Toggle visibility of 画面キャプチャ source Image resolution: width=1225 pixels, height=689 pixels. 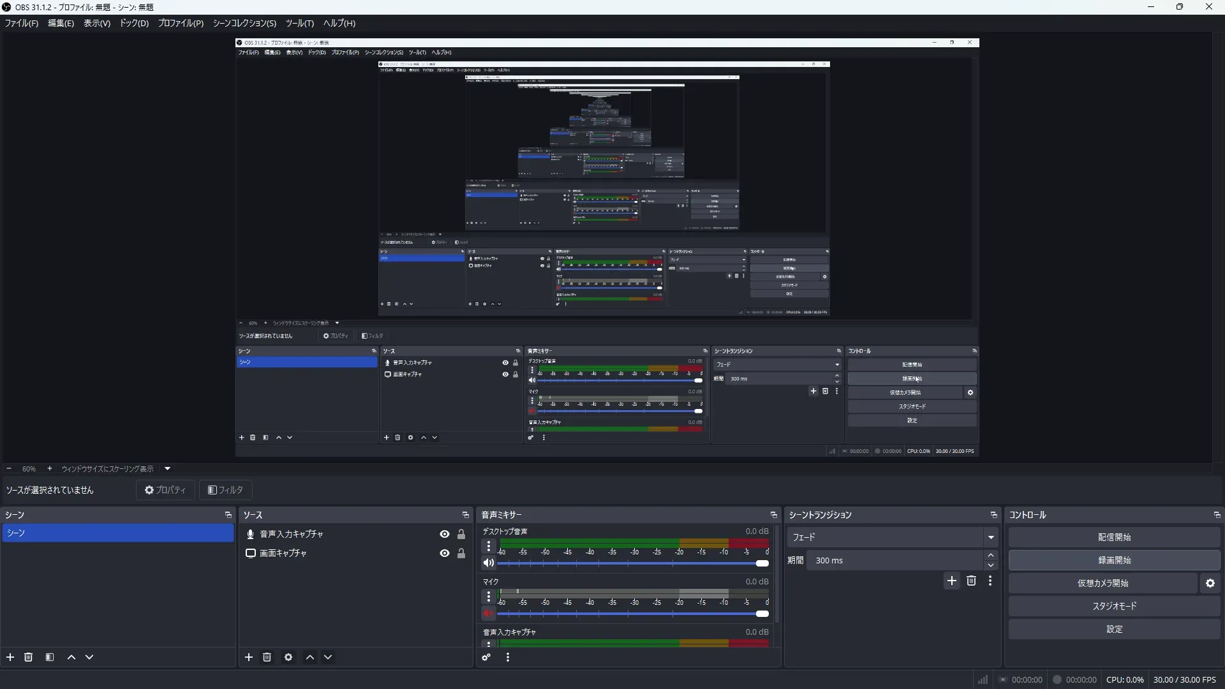click(x=445, y=553)
